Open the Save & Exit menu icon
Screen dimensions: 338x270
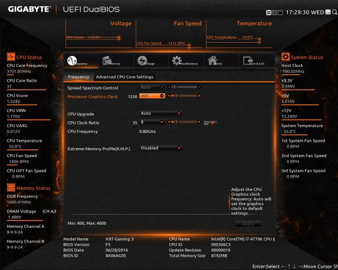click(248, 61)
